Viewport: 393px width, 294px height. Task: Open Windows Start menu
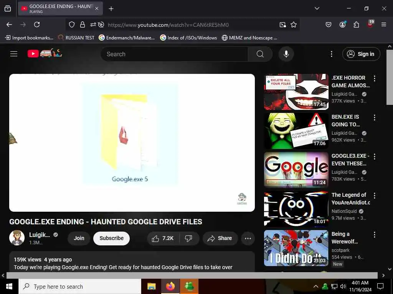coord(9,286)
